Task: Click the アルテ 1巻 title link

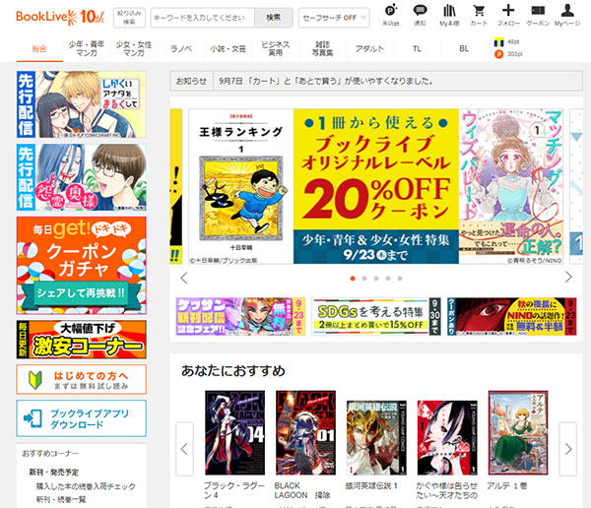Action: (507, 486)
